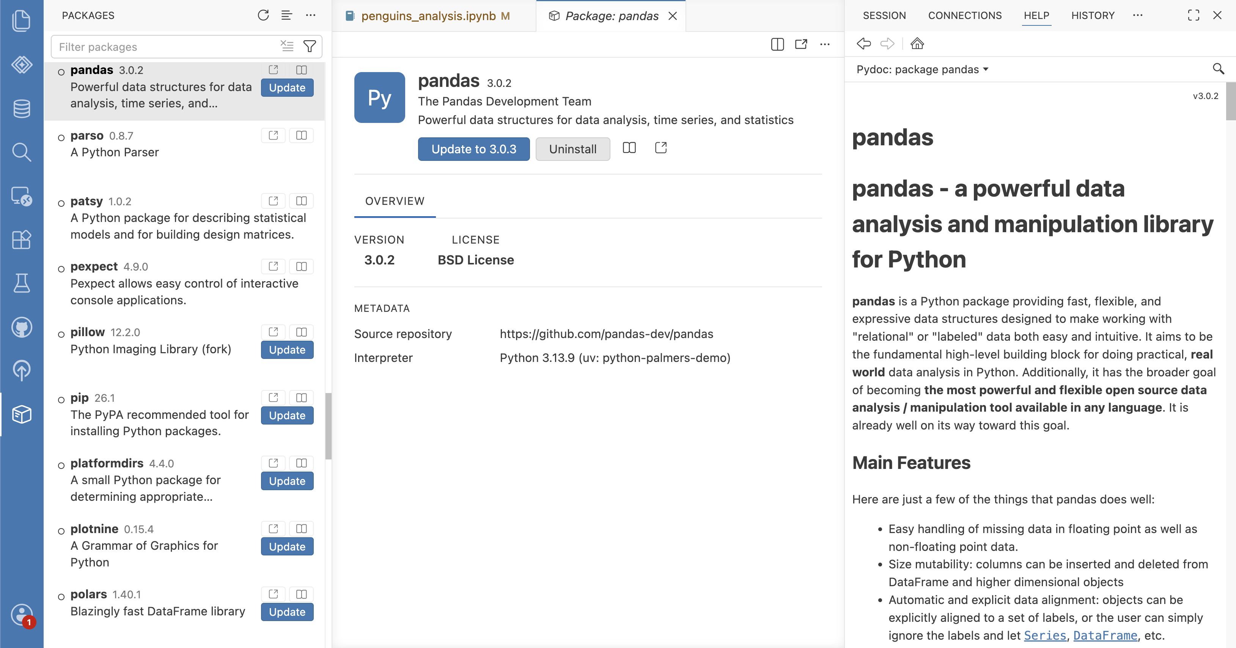This screenshot has height=648, width=1236.
Task: Open the database Connections view icon
Action: pyautogui.click(x=22, y=109)
